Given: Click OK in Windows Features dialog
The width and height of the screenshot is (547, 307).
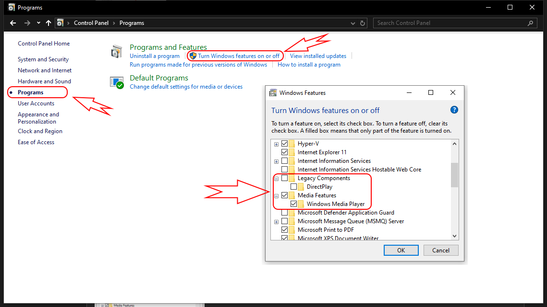Looking at the screenshot, I should [x=401, y=250].
